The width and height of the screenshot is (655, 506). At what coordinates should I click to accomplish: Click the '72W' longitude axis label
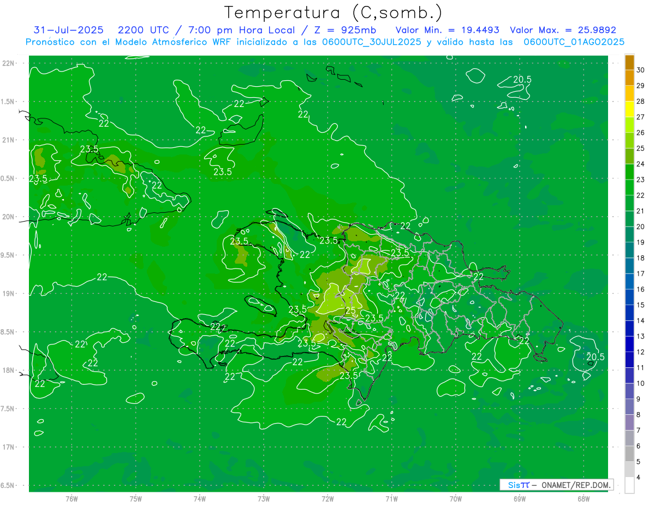(x=327, y=498)
